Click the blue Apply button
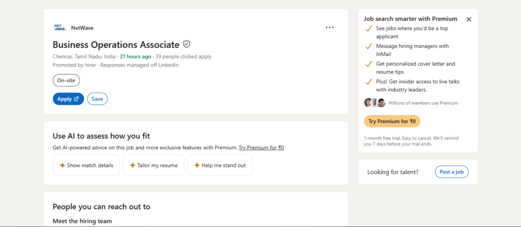 68,99
